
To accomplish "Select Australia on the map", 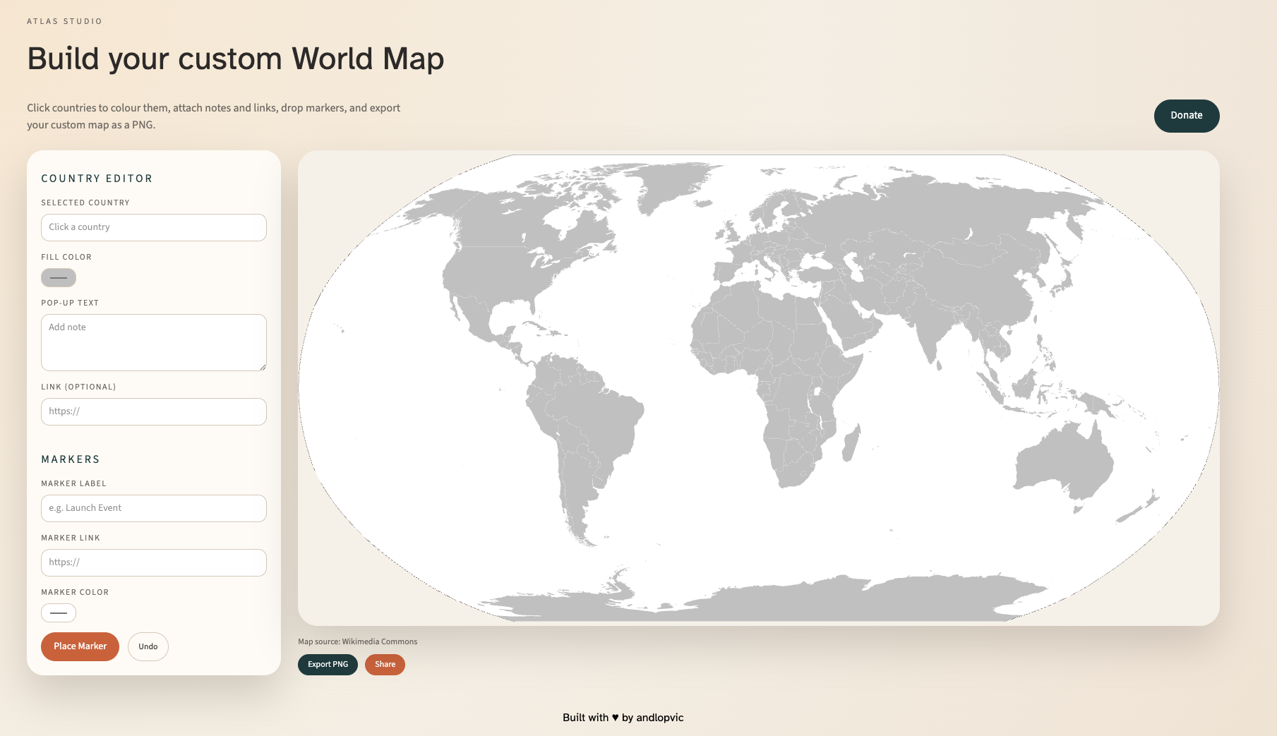I will click(x=1066, y=462).
